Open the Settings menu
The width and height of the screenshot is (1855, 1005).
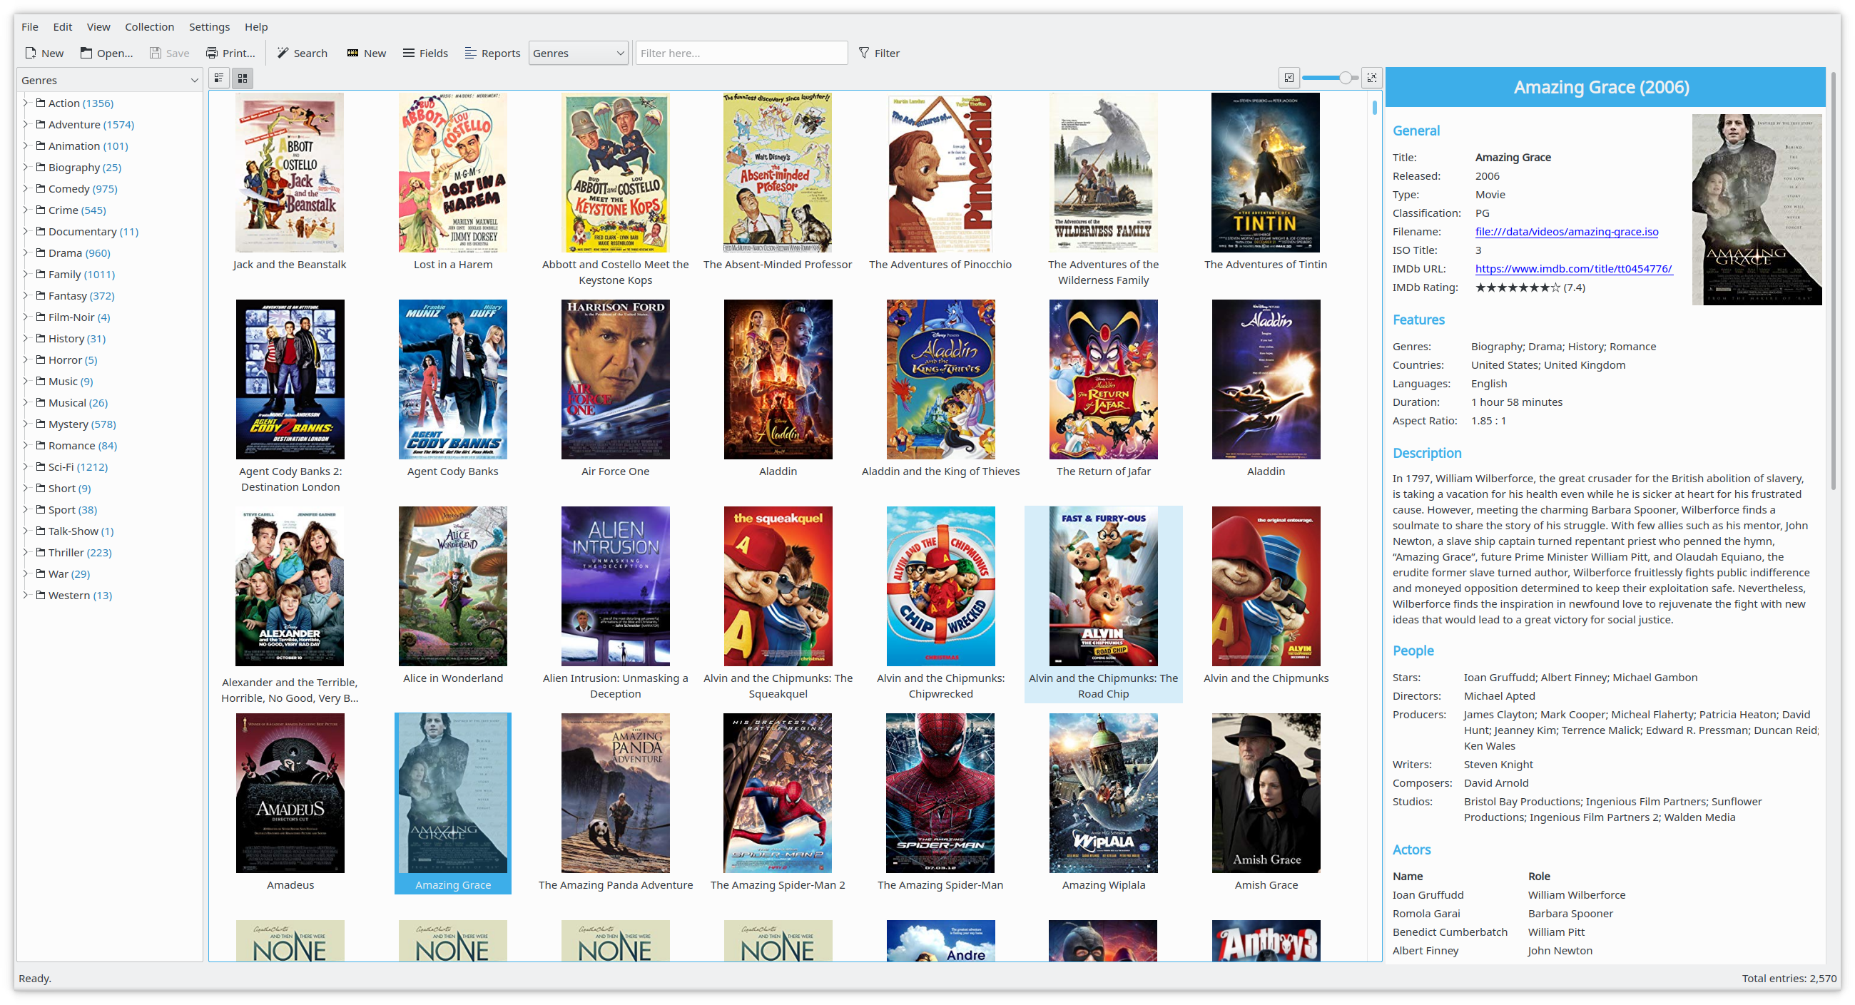point(210,26)
